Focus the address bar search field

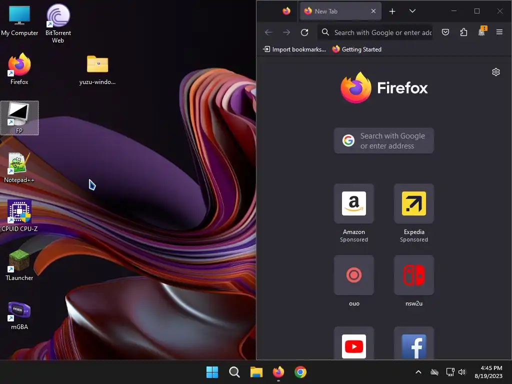pos(375,32)
